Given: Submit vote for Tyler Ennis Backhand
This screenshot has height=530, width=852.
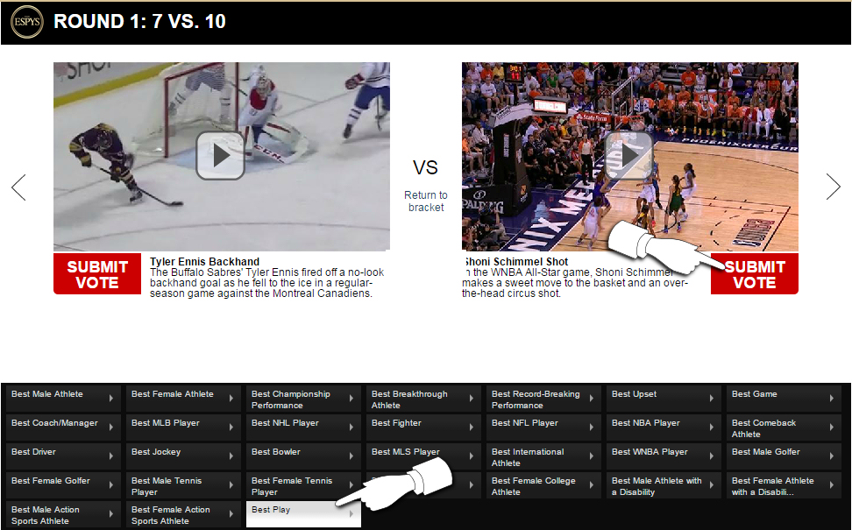Looking at the screenshot, I should click(x=97, y=274).
